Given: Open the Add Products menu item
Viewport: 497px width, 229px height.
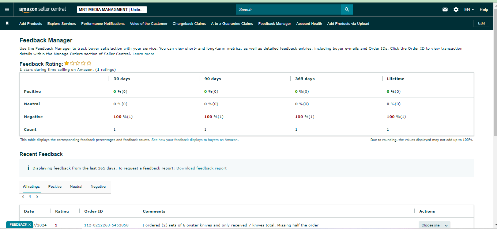Looking at the screenshot, I should coord(31,23).
